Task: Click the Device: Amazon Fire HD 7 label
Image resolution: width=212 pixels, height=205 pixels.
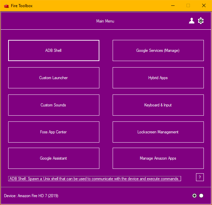Action: coord(31,196)
